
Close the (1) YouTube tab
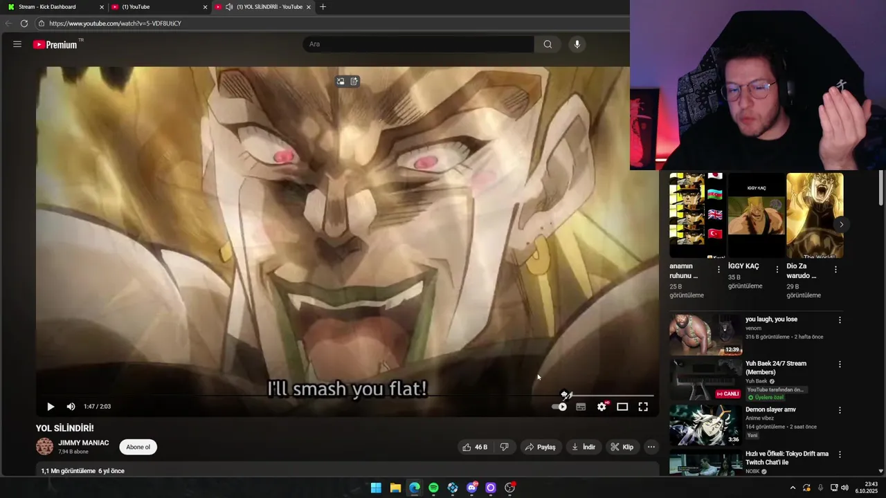(x=205, y=7)
